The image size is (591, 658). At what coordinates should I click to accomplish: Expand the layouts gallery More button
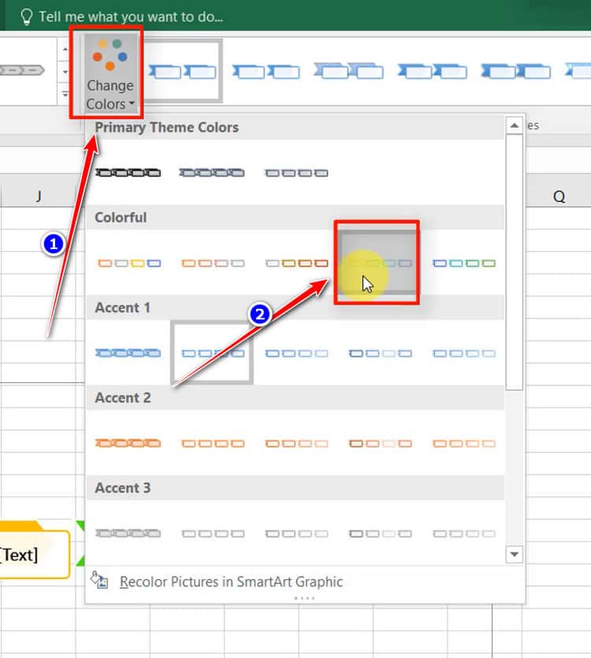click(x=65, y=95)
